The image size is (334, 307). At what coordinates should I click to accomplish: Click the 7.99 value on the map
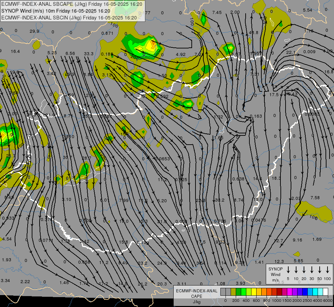pos(124,200)
